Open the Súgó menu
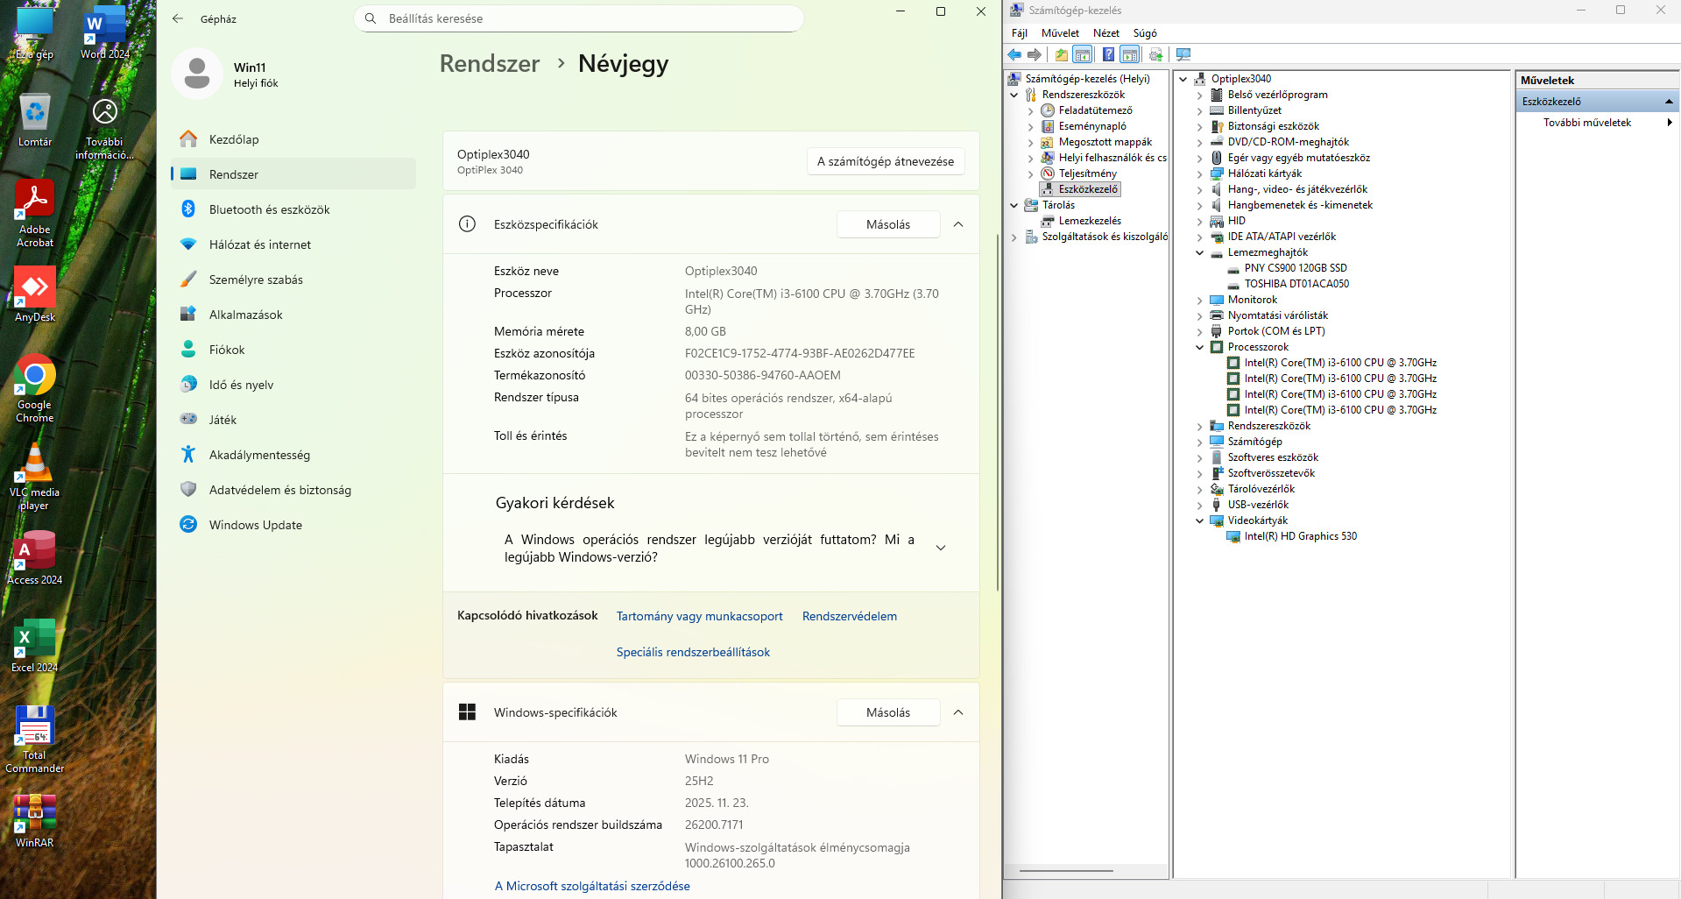 1145,33
